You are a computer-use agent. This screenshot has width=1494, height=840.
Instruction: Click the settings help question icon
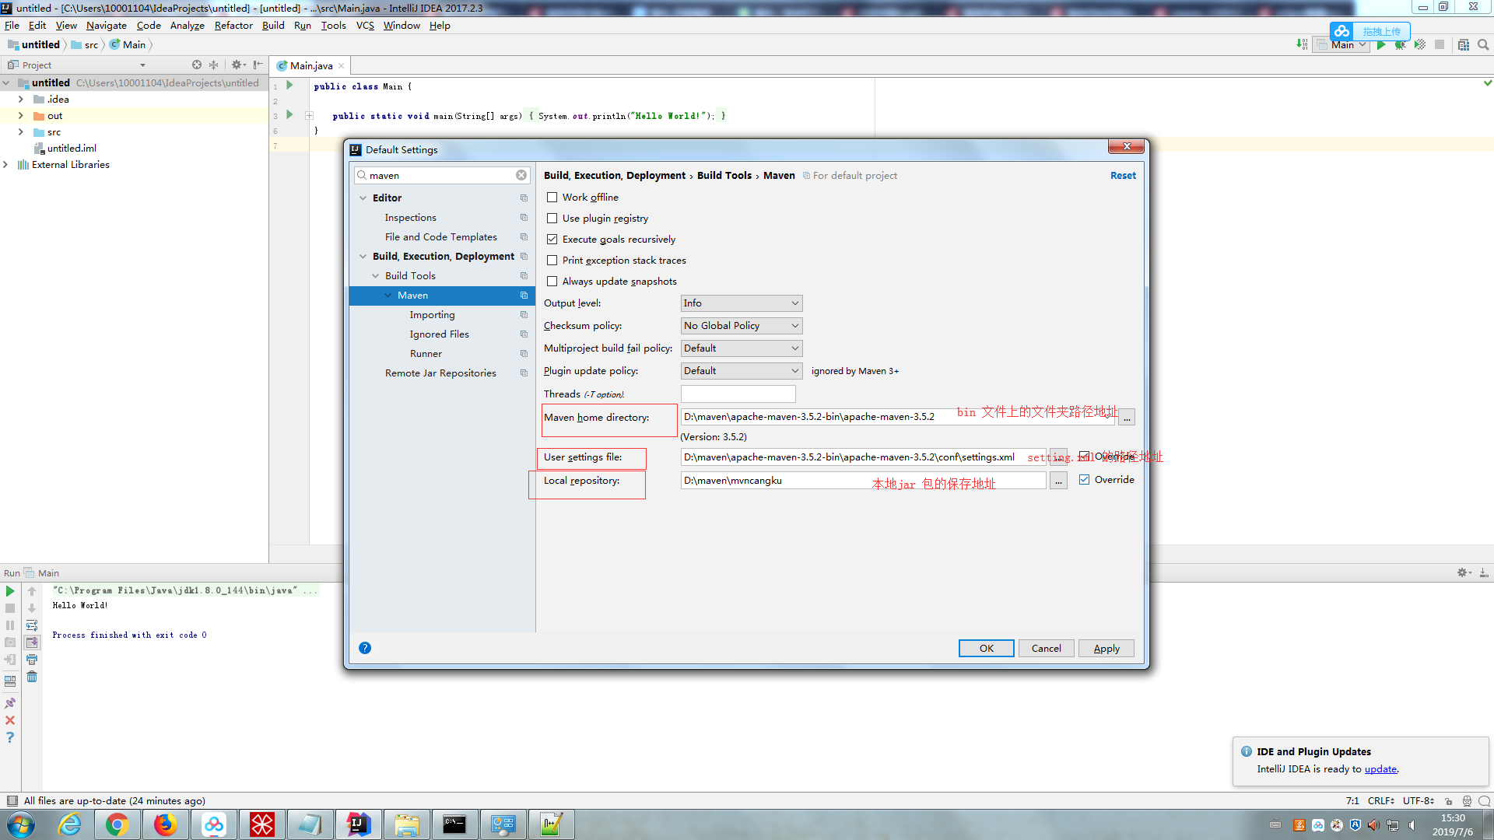[x=365, y=648]
